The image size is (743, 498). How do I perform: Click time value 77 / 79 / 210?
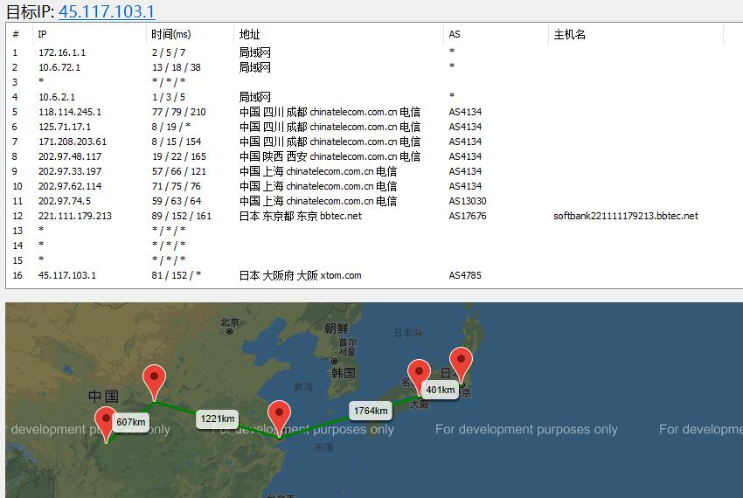click(178, 112)
